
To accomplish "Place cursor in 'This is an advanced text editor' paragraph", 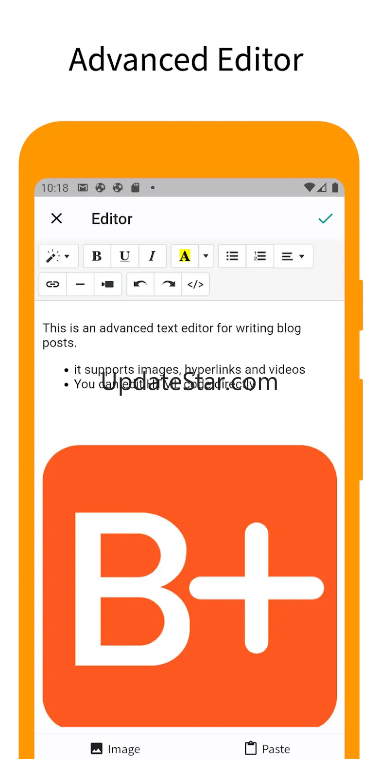I will click(x=172, y=335).
